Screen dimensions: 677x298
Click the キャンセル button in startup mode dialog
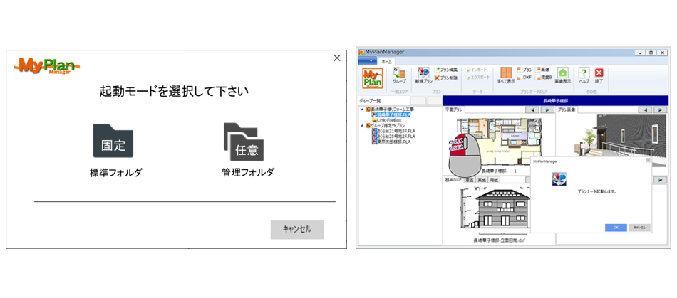(x=297, y=230)
